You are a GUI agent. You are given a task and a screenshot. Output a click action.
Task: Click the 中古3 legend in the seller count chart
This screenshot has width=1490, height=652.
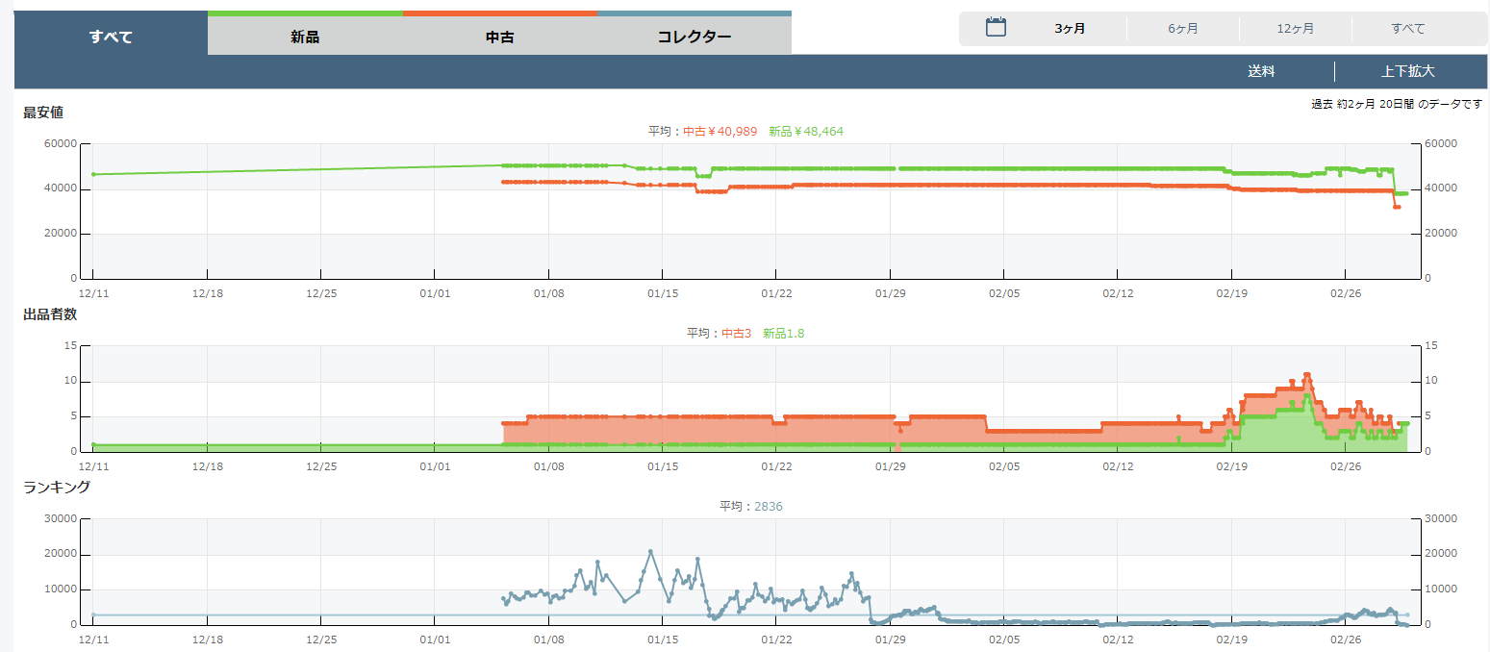(x=736, y=333)
